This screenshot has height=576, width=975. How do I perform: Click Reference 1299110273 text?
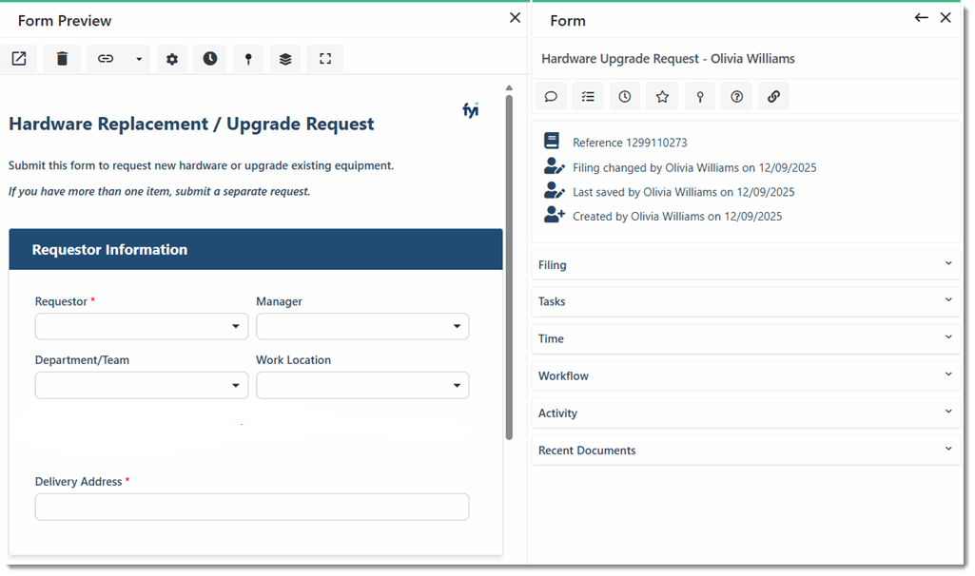[x=630, y=143]
